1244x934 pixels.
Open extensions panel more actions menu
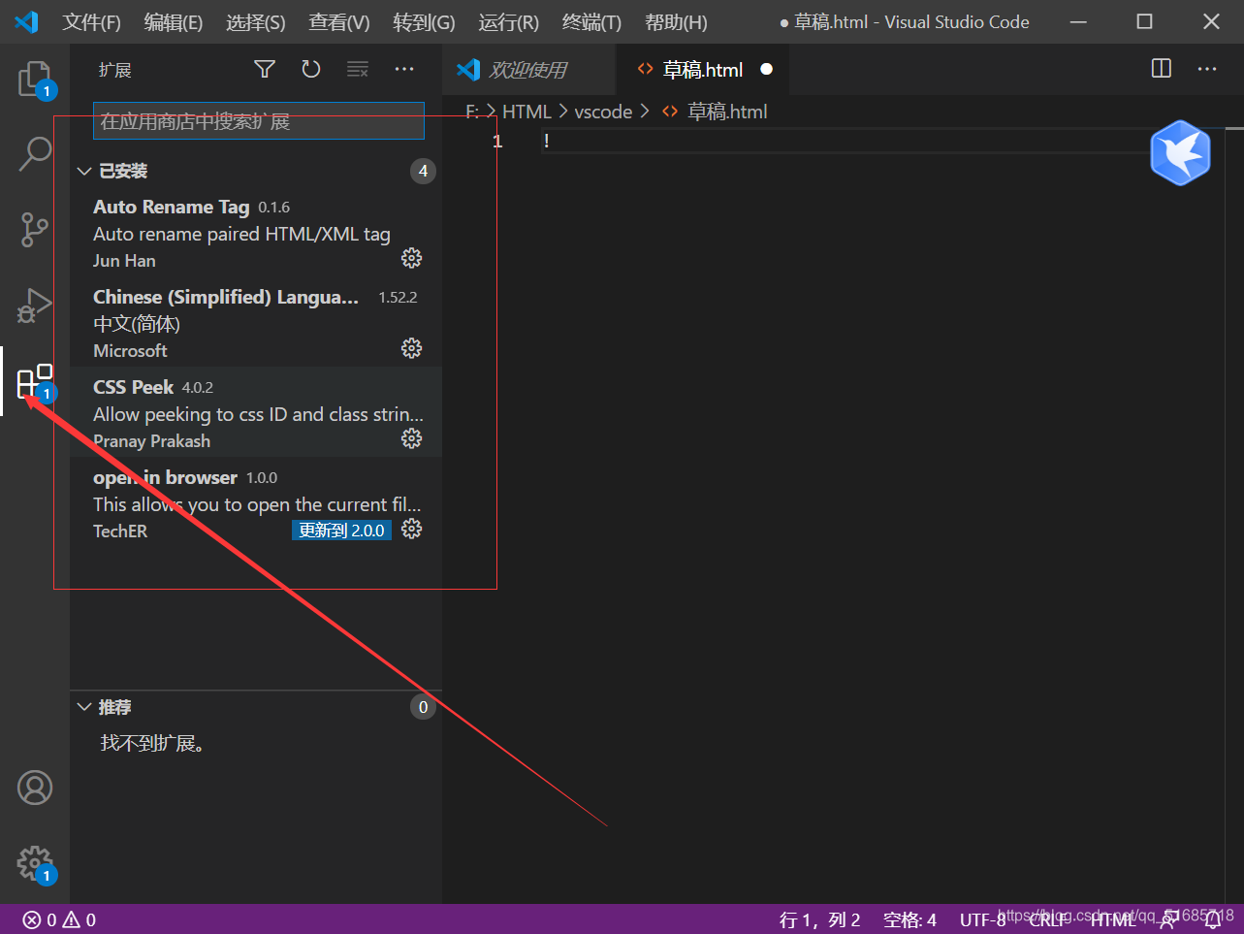point(404,69)
